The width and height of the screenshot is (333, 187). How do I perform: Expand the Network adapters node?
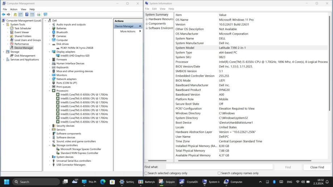50,79
